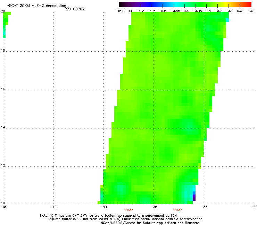Click the "ASCAT 25KM MLE-2 descending" plot title

pos(36,6)
